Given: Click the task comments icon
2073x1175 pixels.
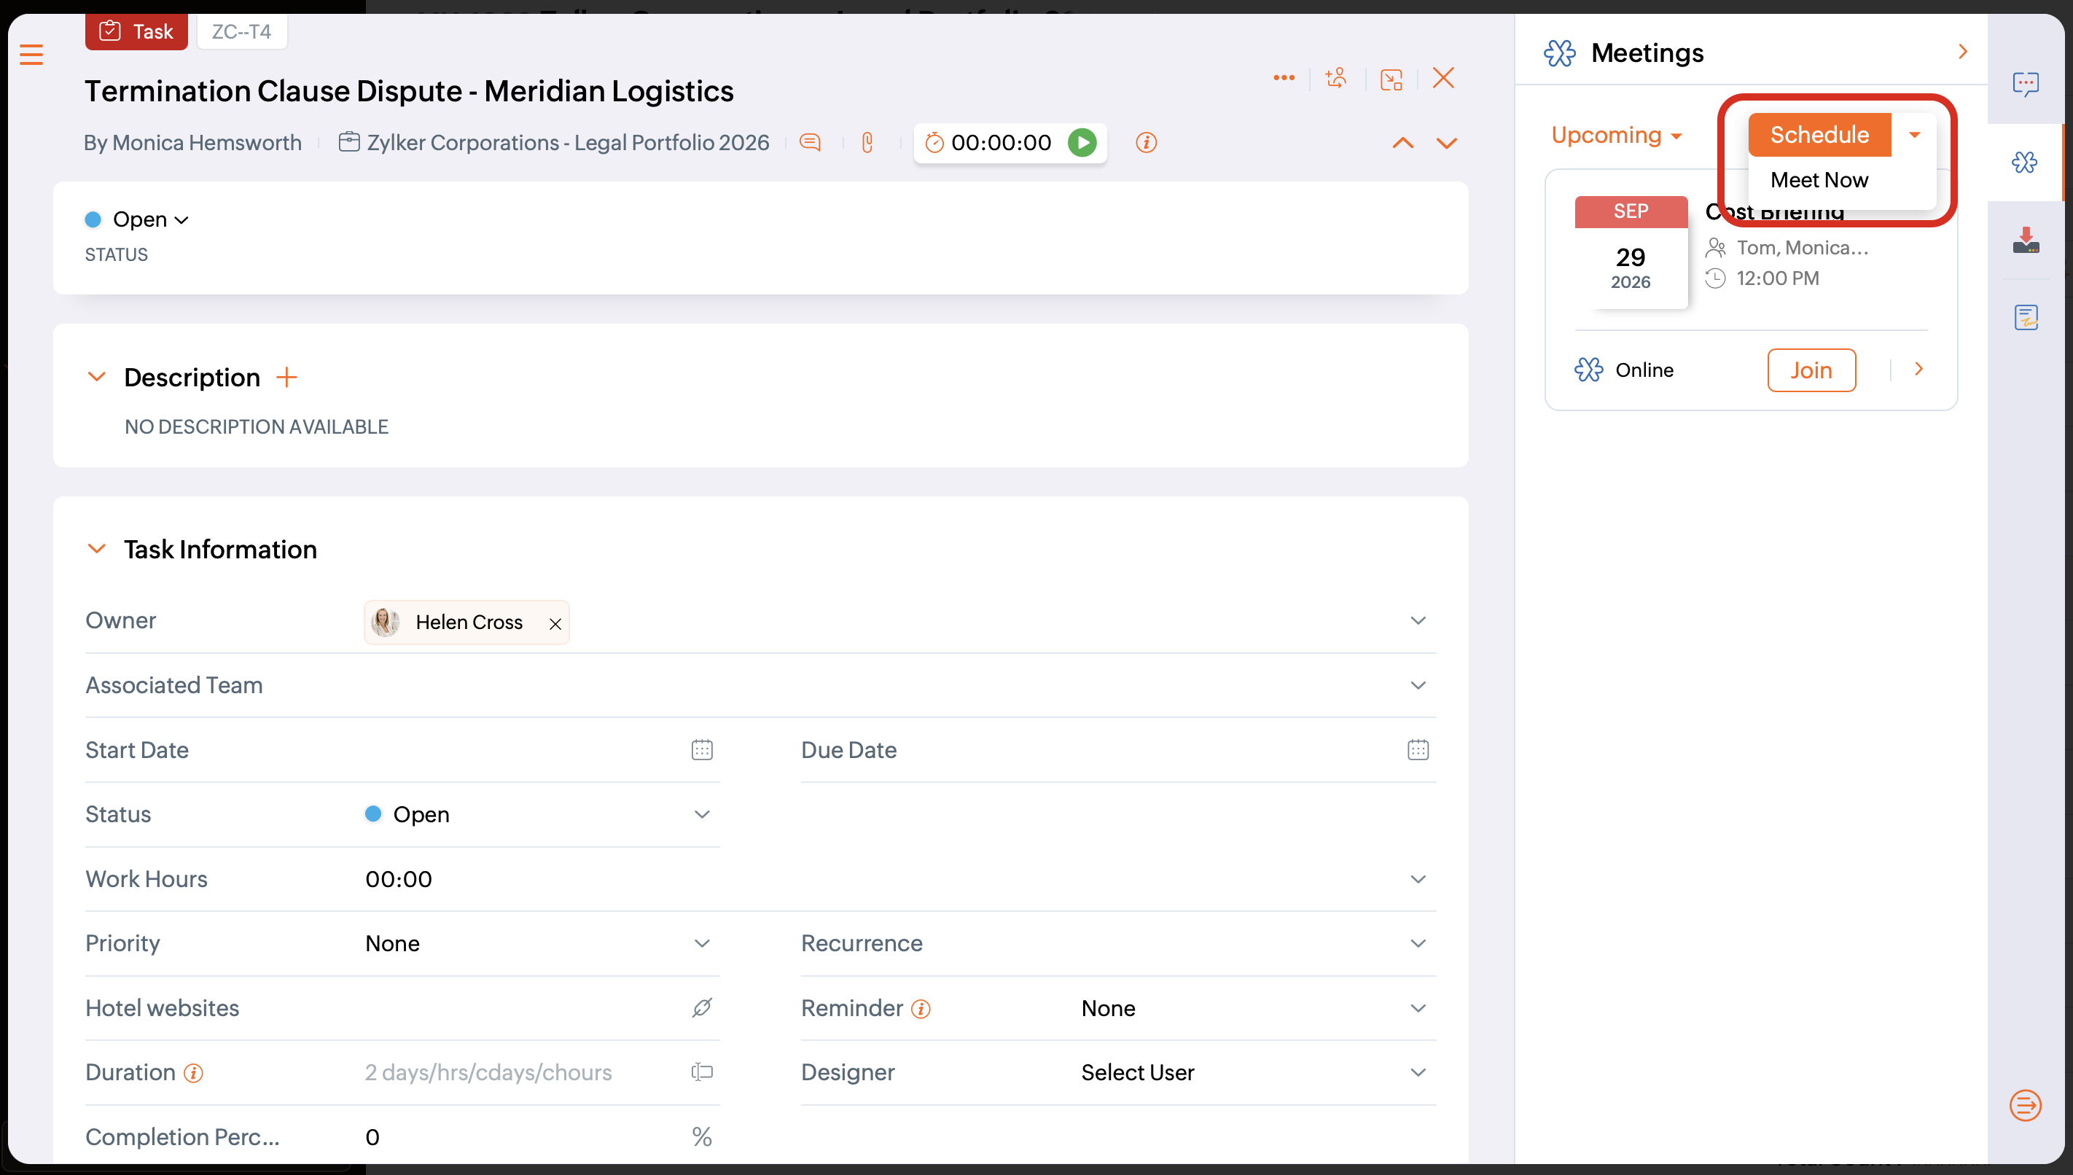Looking at the screenshot, I should tap(810, 143).
